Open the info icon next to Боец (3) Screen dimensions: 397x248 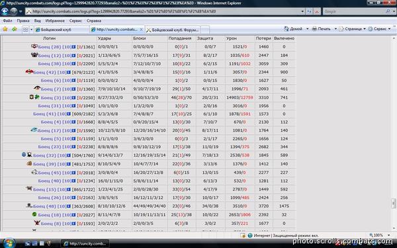click(73, 98)
